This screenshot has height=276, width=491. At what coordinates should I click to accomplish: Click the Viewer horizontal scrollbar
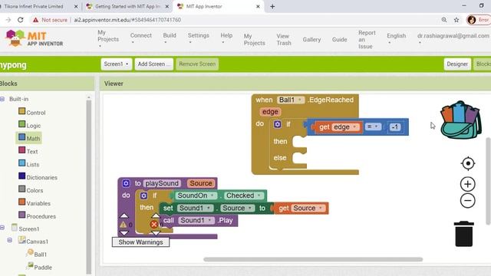click(x=313, y=259)
